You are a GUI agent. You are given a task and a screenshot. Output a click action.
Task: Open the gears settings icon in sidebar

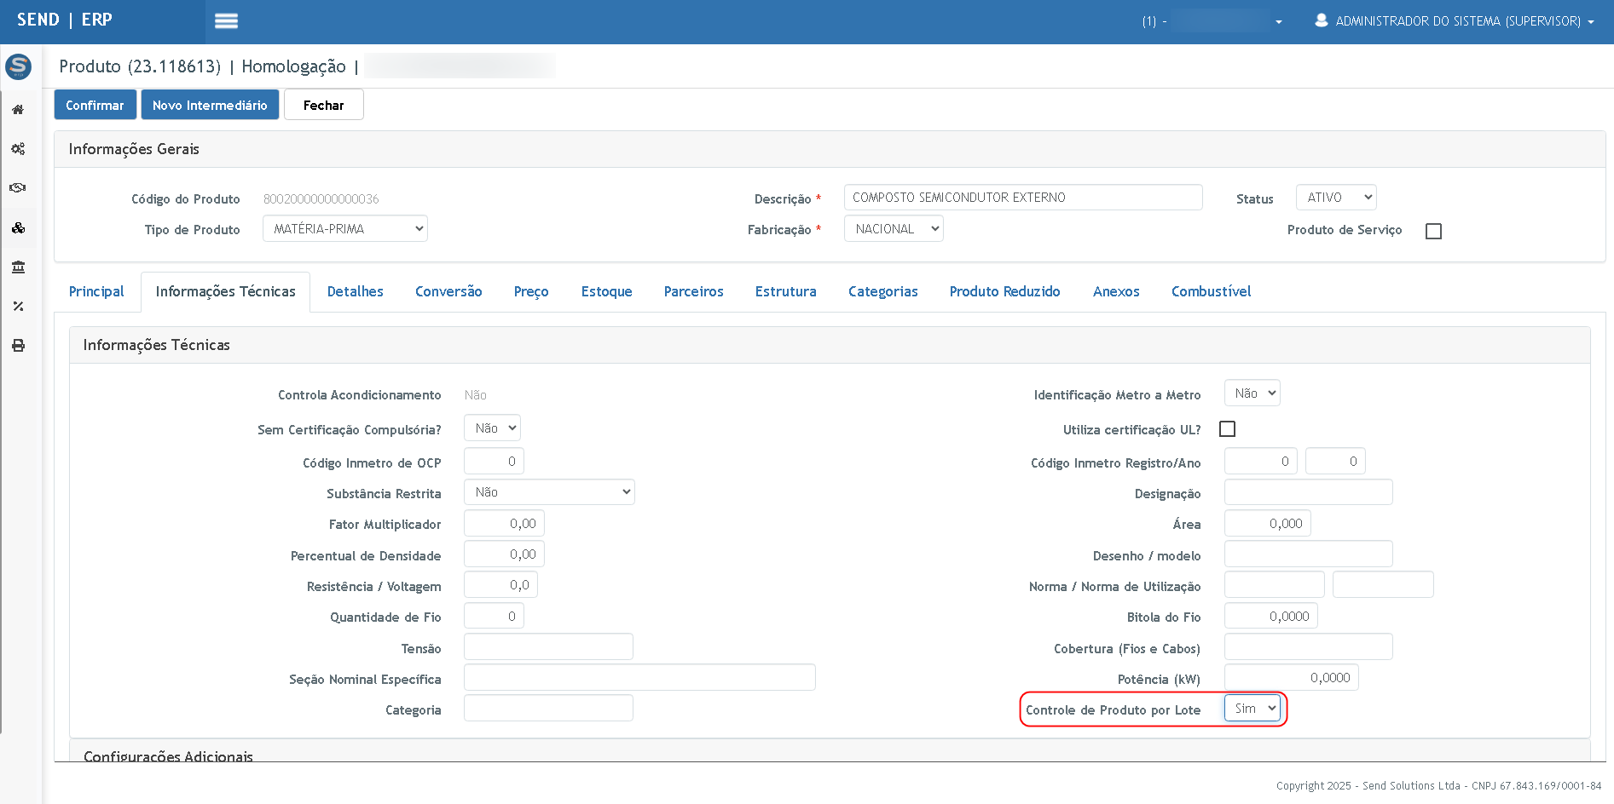click(18, 149)
